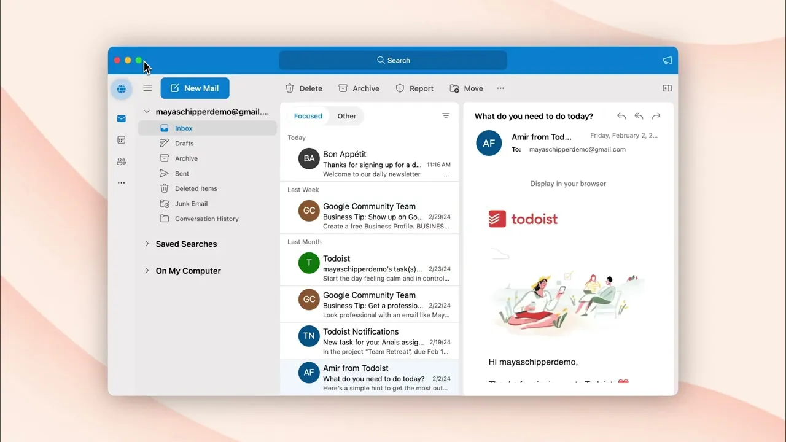Screen dimensions: 786x442
Task: Forward the open email
Action: (656, 116)
